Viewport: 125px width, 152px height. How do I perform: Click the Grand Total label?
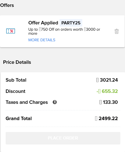pyautogui.click(x=19, y=119)
